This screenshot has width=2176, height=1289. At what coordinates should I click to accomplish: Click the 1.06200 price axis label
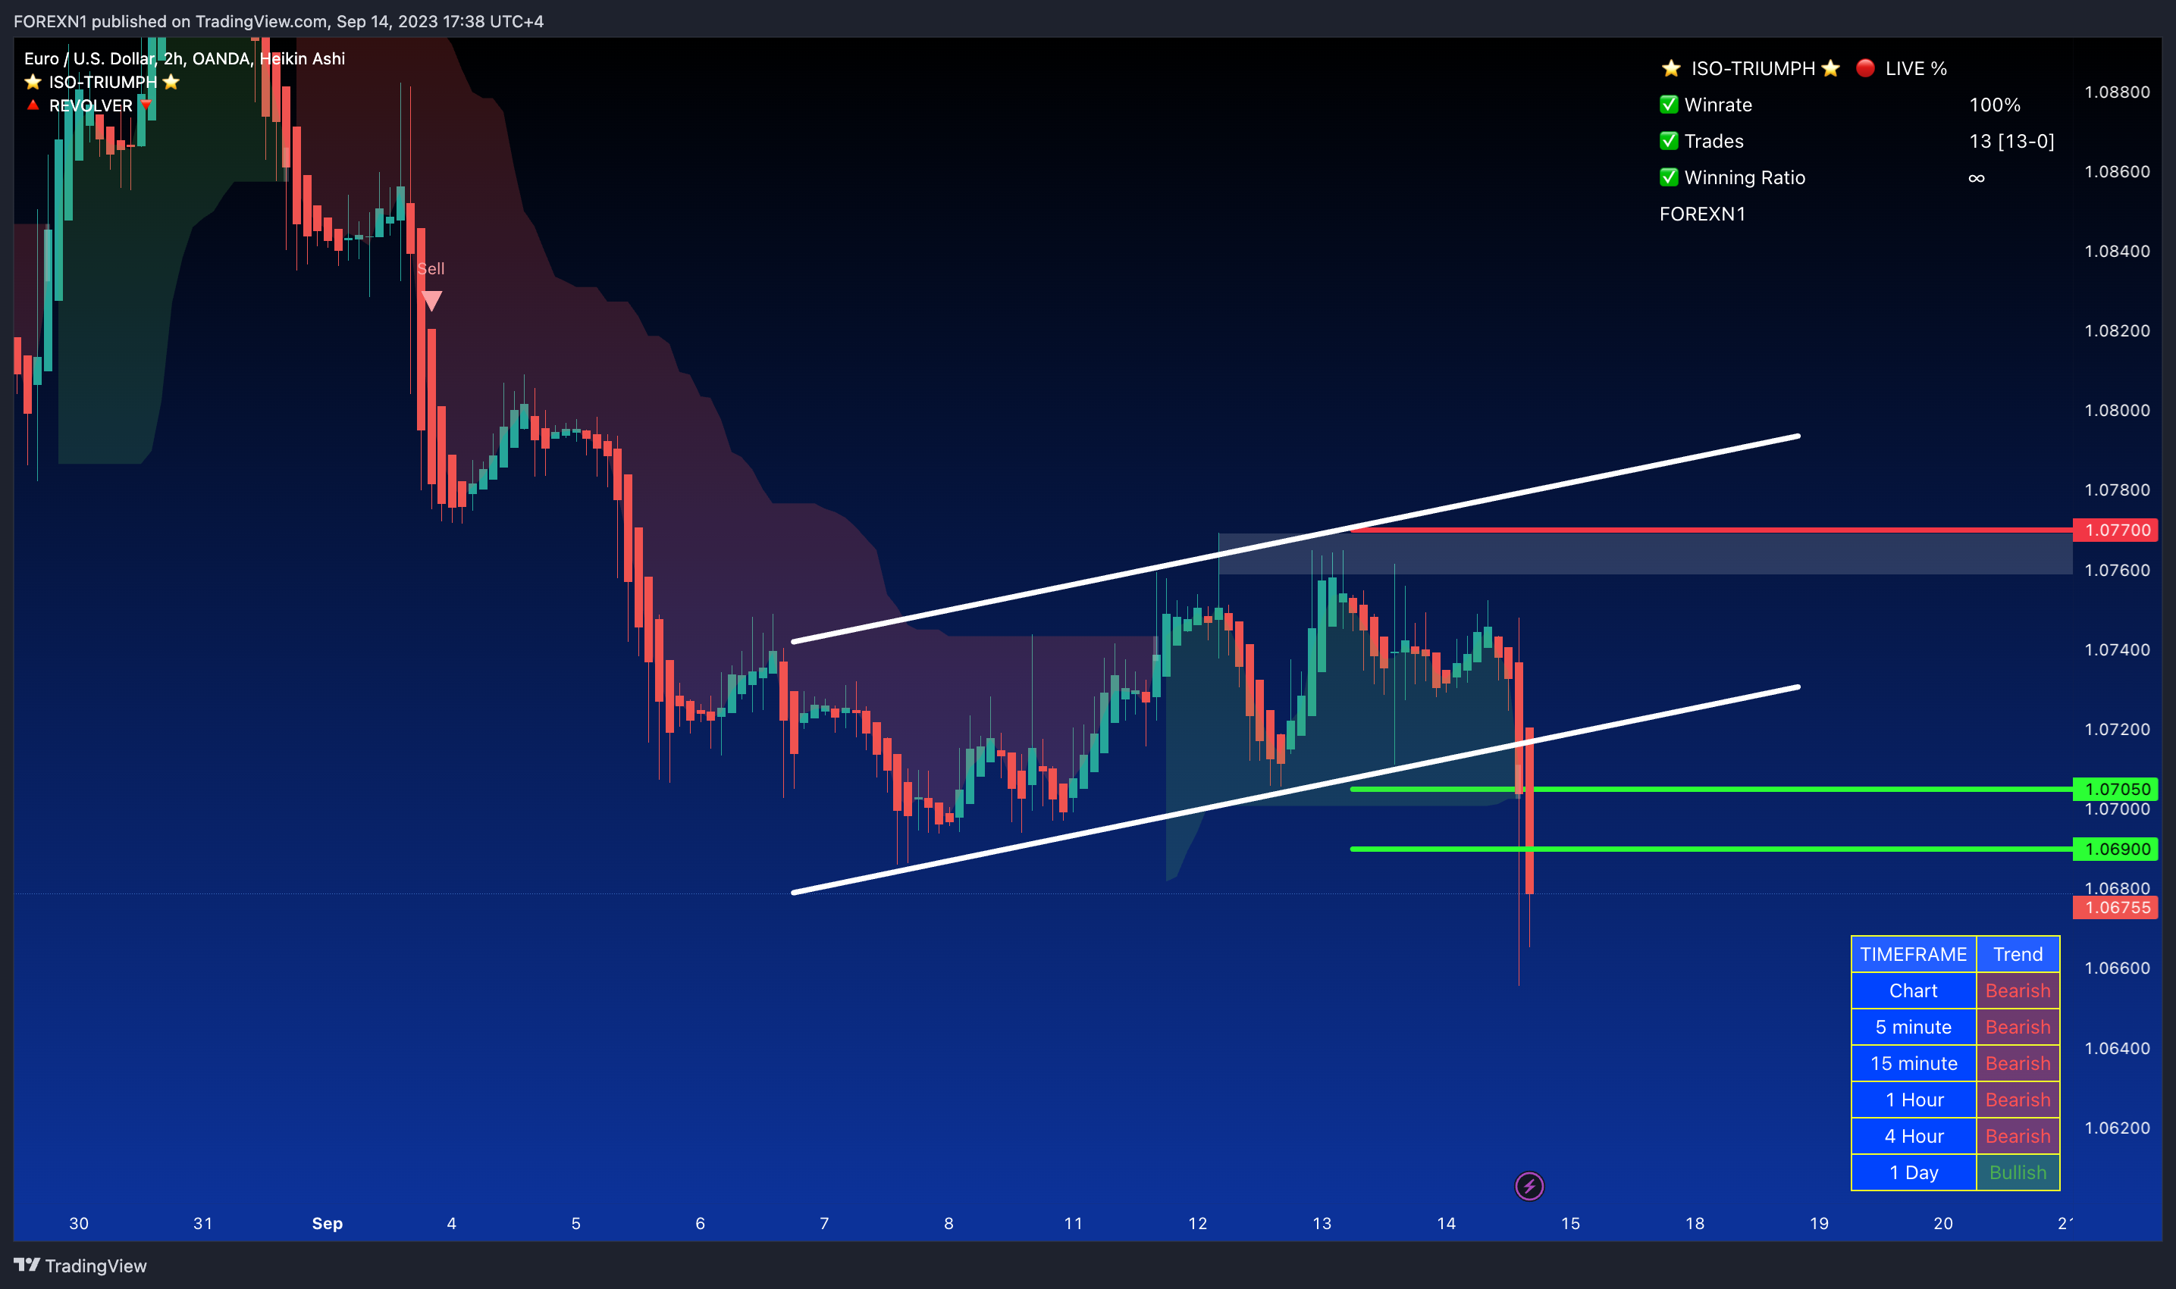pyautogui.click(x=2117, y=1128)
